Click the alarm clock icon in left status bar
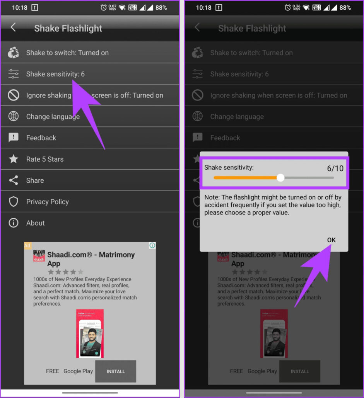Viewport: 364px width, 398px height. (103, 8)
